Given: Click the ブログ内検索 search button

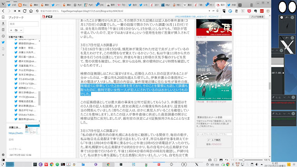Looking at the screenshot, I should point(257,17).
